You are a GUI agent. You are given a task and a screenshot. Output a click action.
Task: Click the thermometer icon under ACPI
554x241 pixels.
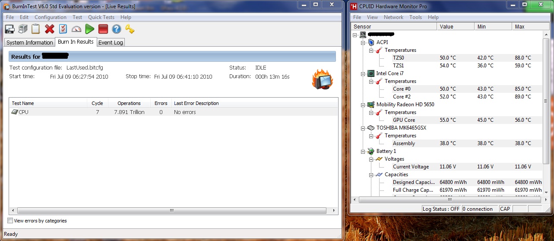click(x=379, y=50)
